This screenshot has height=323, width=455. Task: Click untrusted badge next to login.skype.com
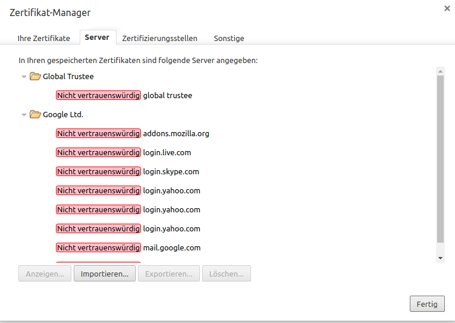tap(98, 171)
